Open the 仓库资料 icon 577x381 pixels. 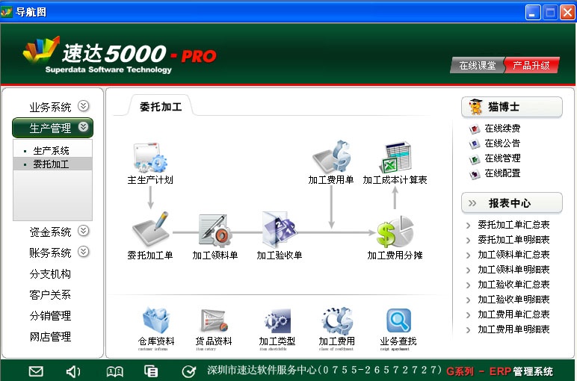(156, 320)
